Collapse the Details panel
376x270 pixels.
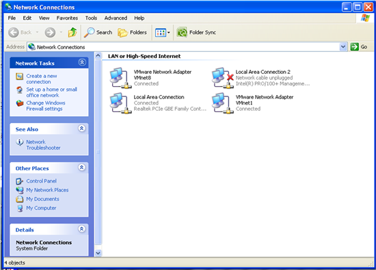(82, 229)
